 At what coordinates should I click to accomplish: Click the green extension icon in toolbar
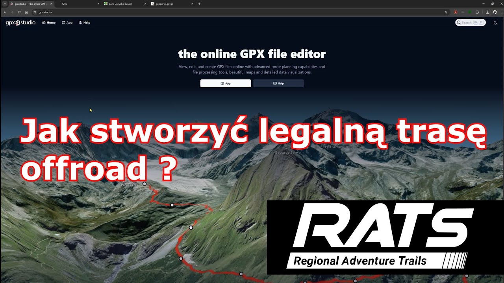click(470, 12)
